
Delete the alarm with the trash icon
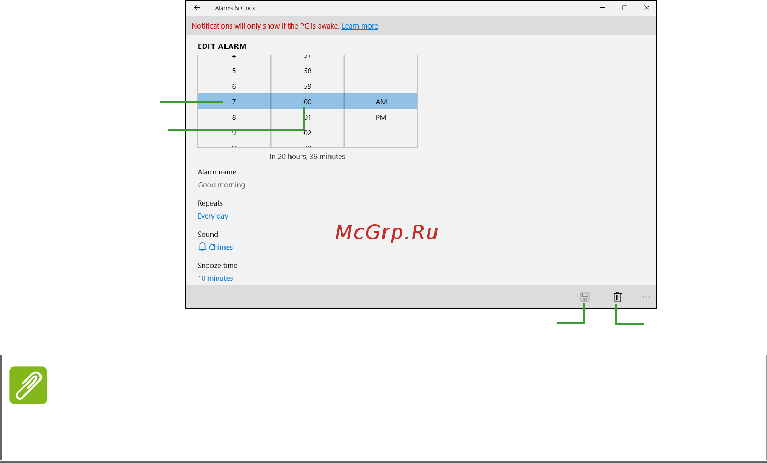(618, 297)
